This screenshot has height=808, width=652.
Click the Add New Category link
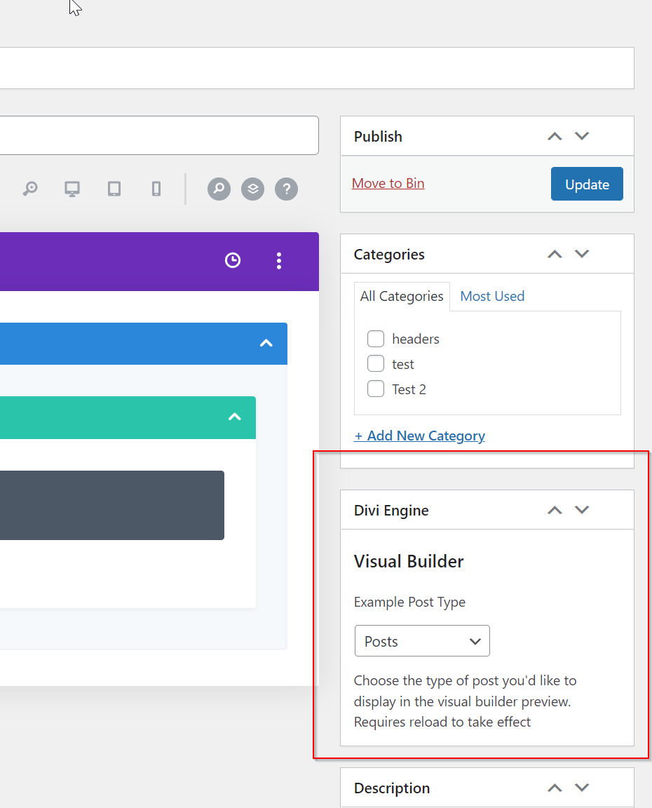pyautogui.click(x=419, y=436)
